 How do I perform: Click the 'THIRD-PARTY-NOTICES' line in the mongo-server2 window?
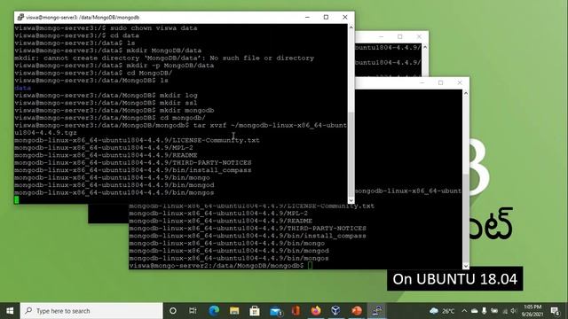(x=248, y=229)
